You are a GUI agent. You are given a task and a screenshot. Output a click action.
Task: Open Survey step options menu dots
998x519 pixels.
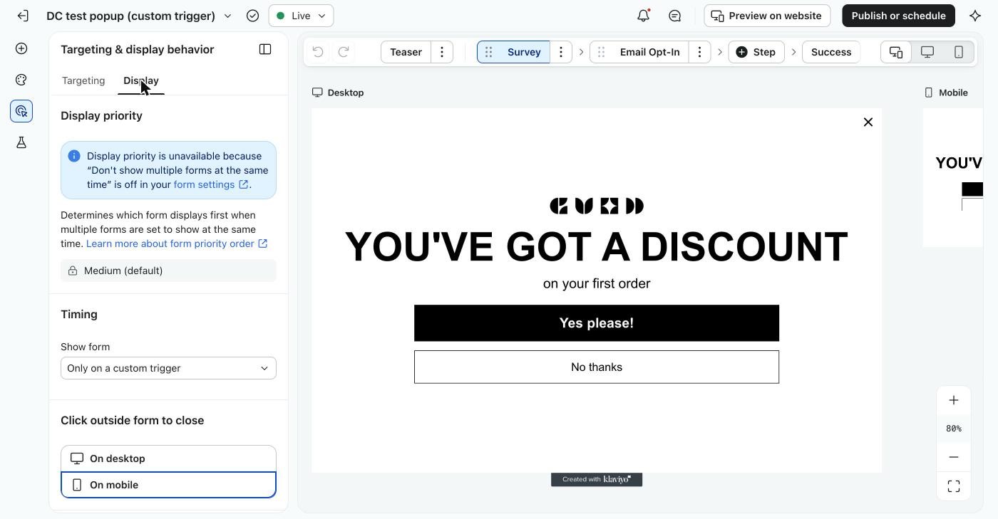tap(561, 52)
